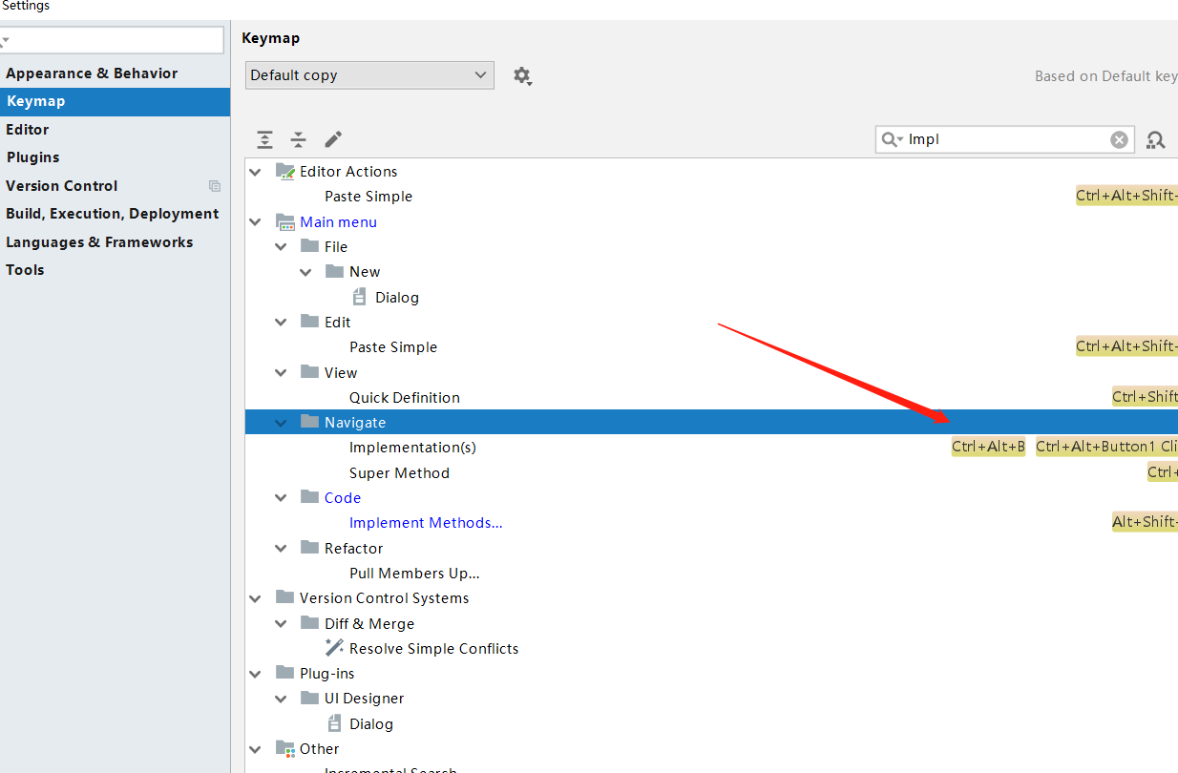Viewport: 1178px width, 773px height.
Task: Collapse the Code folder node
Action: [281, 498]
